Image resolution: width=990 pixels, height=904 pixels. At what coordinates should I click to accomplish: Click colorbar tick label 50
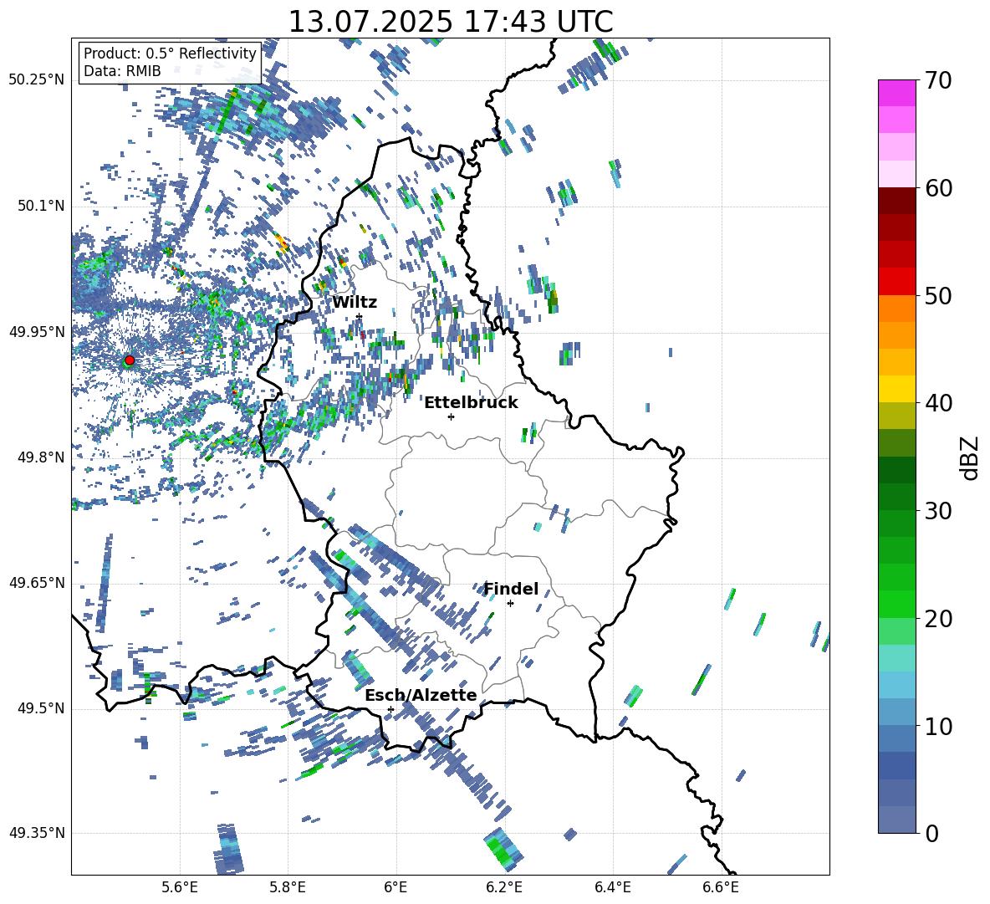point(938,295)
